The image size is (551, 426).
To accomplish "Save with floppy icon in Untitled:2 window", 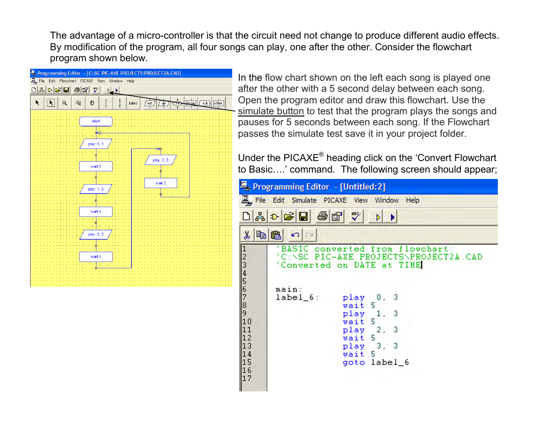I will tap(303, 216).
